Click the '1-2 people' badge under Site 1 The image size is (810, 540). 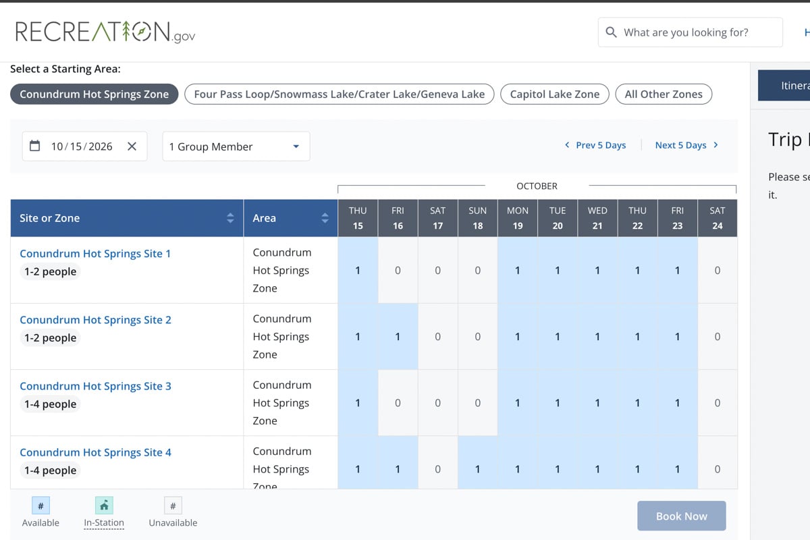click(x=51, y=272)
